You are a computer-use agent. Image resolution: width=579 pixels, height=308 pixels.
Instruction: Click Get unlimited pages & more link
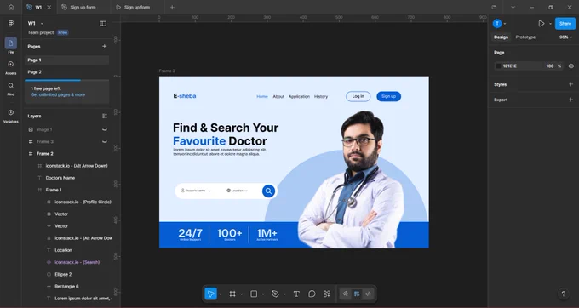pos(58,94)
